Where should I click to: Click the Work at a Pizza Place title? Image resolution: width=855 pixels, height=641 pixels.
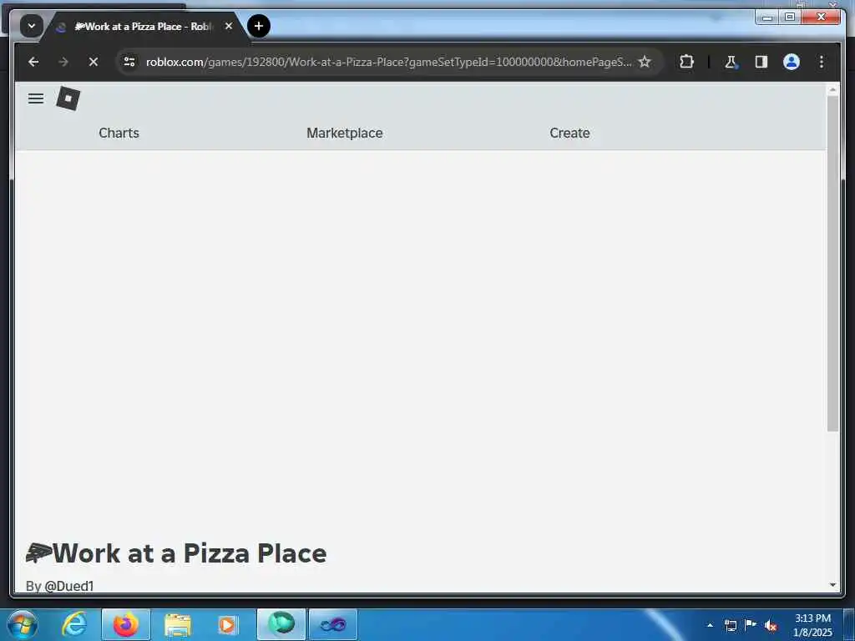tap(176, 553)
